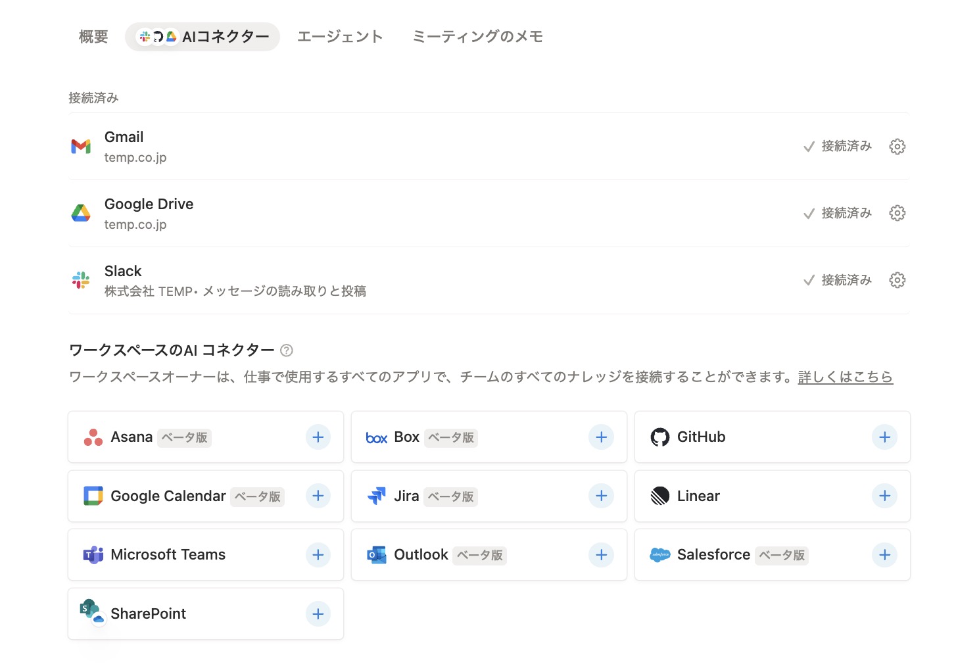Click the Google Drive logo icon
This screenshot has height=672, width=956.
tap(81, 213)
